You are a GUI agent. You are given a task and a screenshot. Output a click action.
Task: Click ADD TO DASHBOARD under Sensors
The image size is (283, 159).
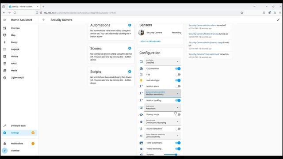(150, 42)
